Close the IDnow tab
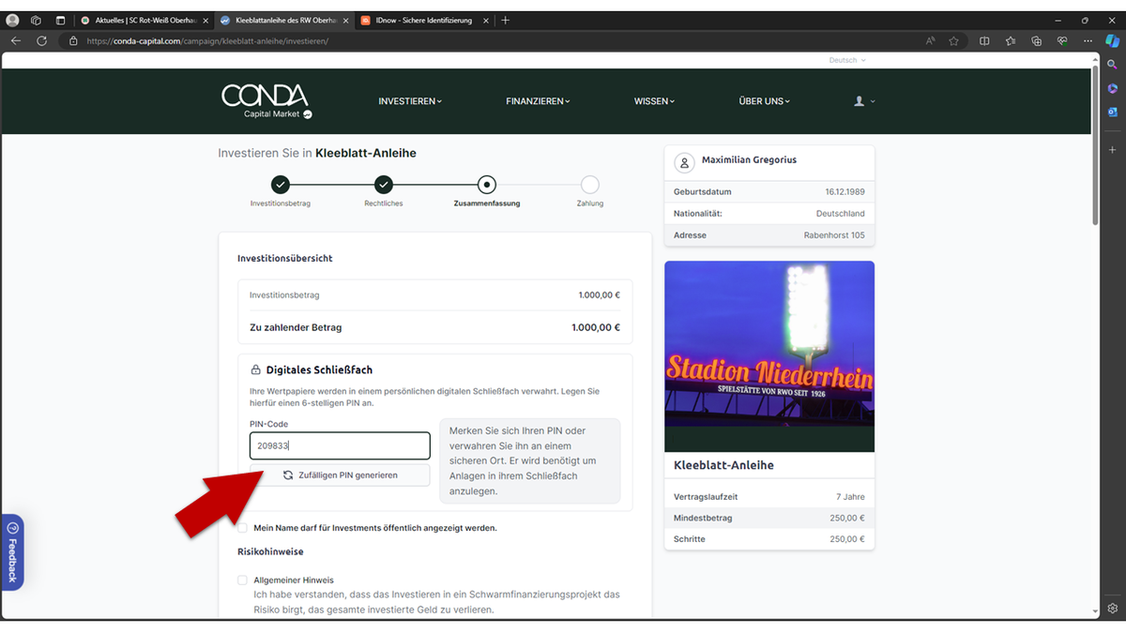Screen dimensions: 1126x633 (x=486, y=20)
